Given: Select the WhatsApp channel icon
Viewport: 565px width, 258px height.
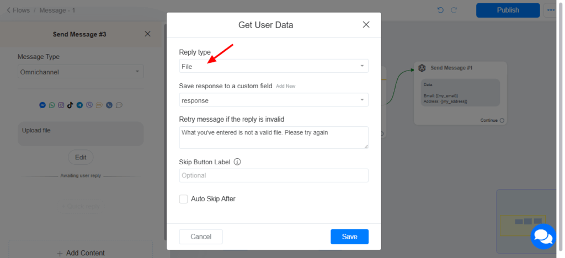Looking at the screenshot, I should coord(52,105).
